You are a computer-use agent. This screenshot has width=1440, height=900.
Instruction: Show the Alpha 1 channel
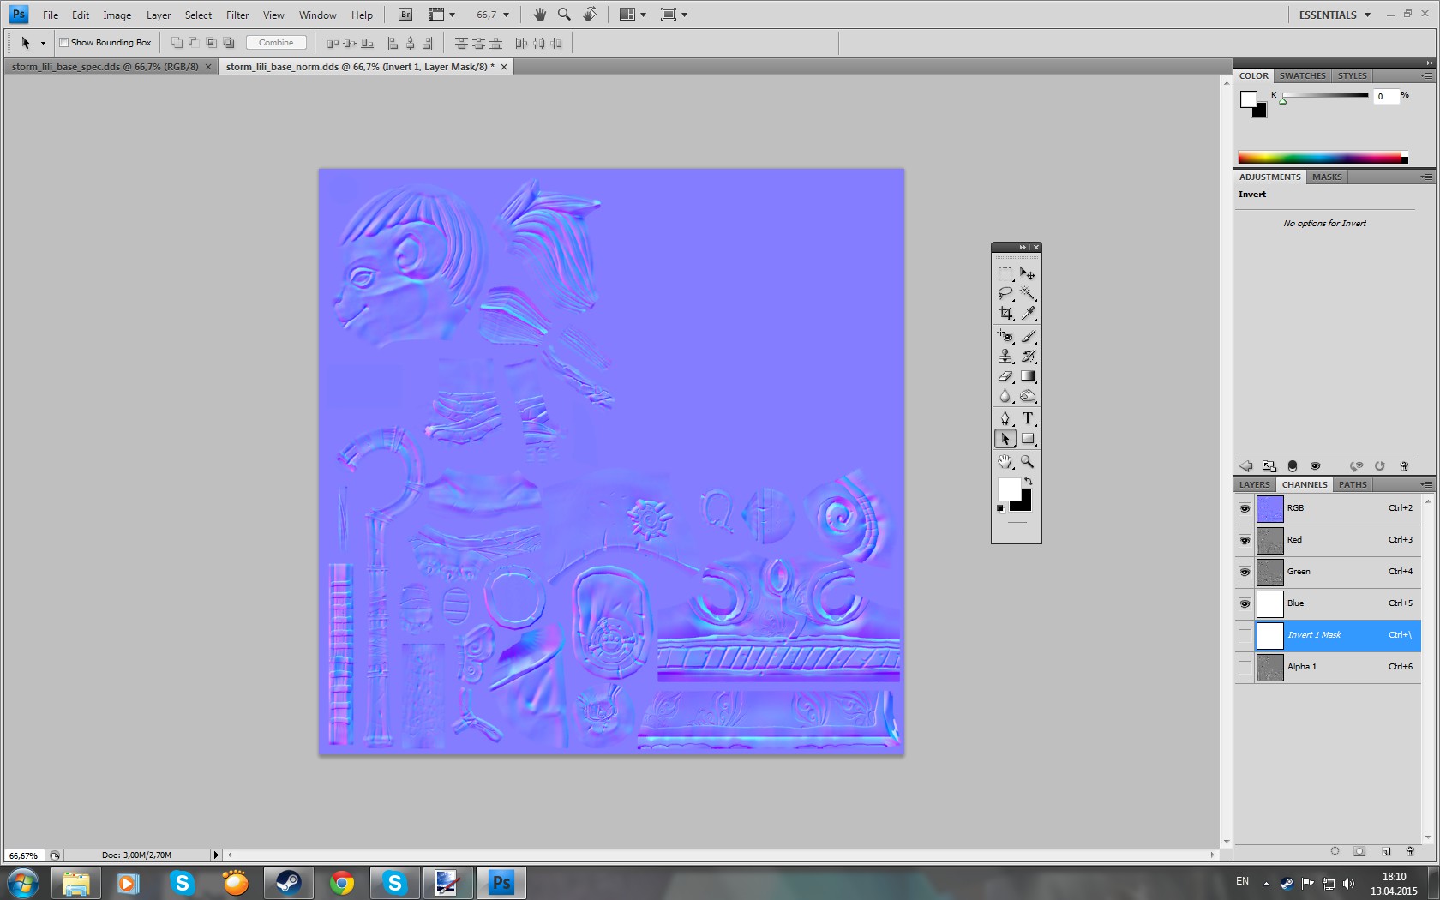pos(1245,667)
